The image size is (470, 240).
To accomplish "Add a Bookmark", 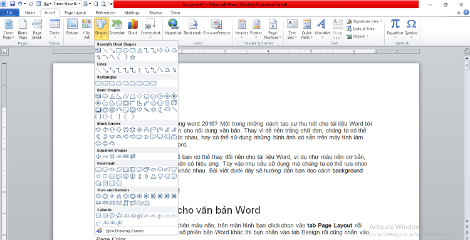I will (x=193, y=27).
